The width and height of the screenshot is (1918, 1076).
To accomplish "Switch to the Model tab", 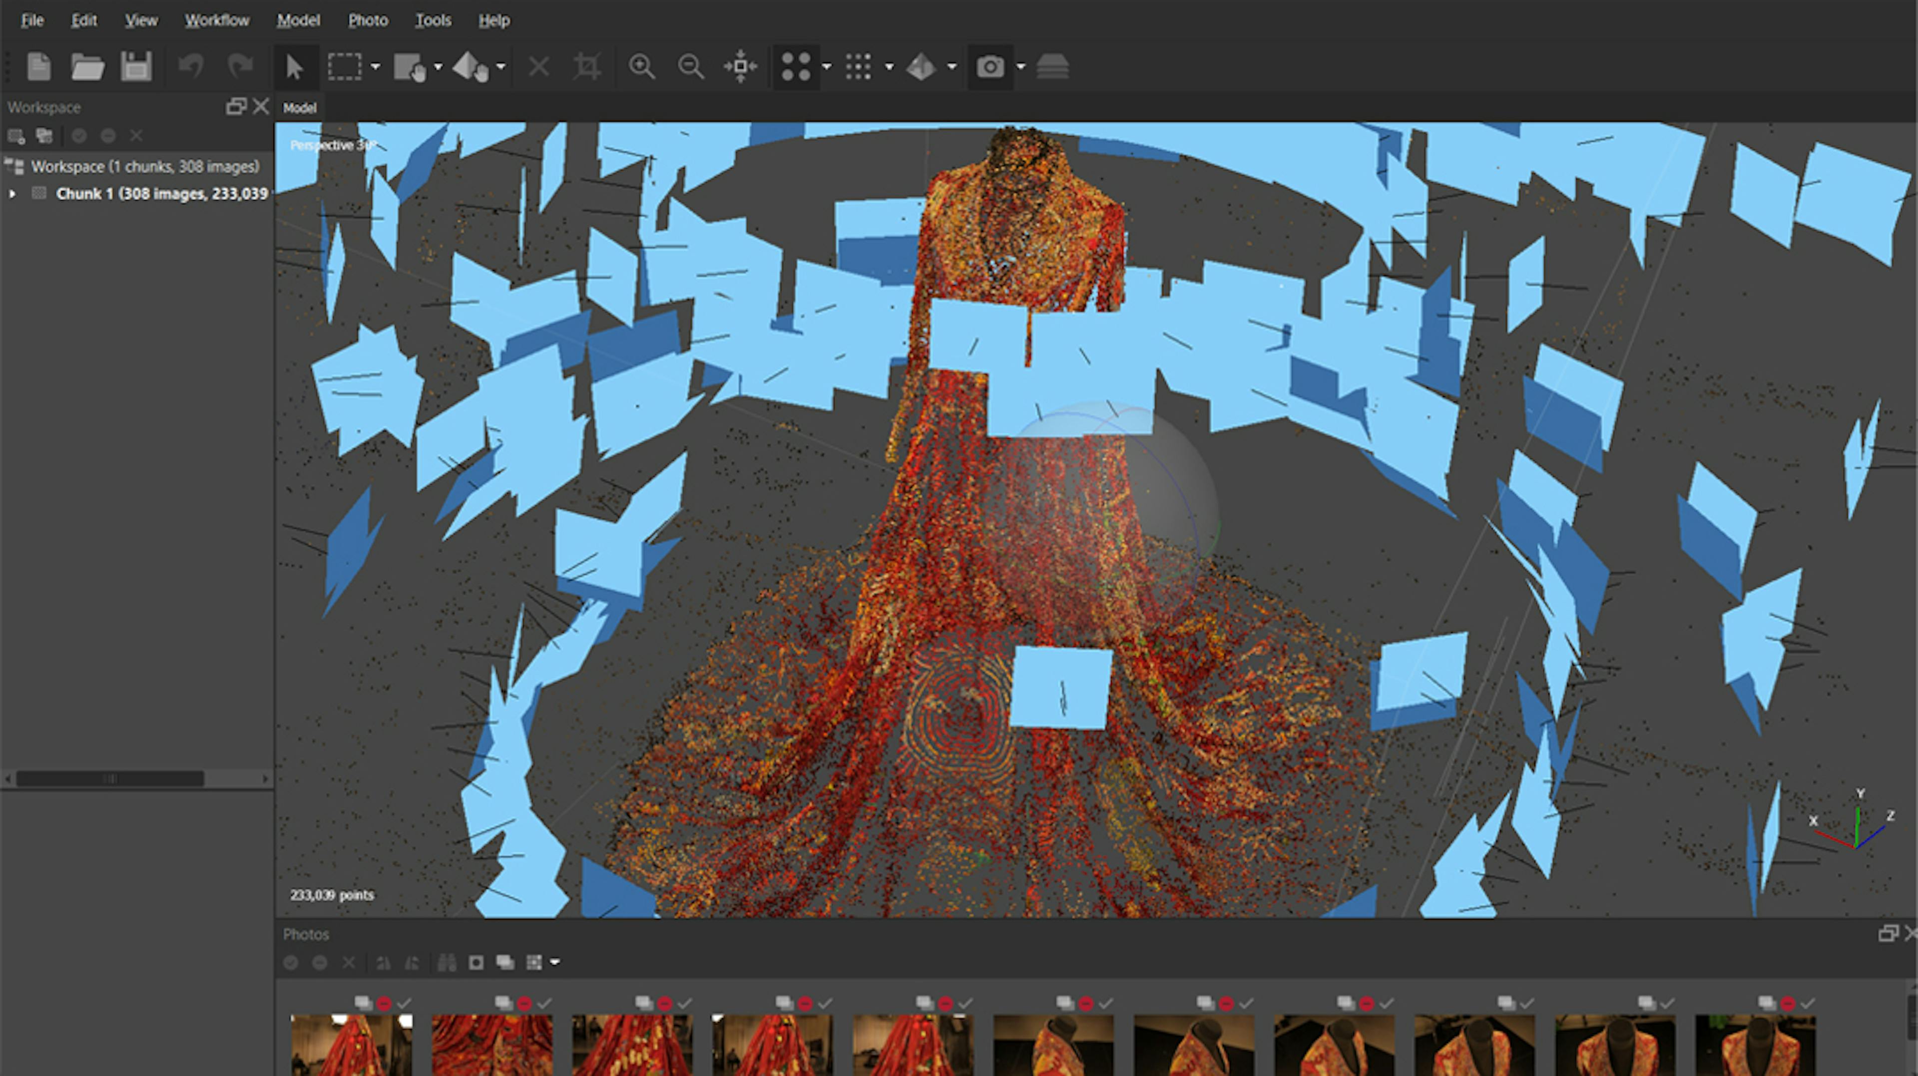I will tap(299, 107).
